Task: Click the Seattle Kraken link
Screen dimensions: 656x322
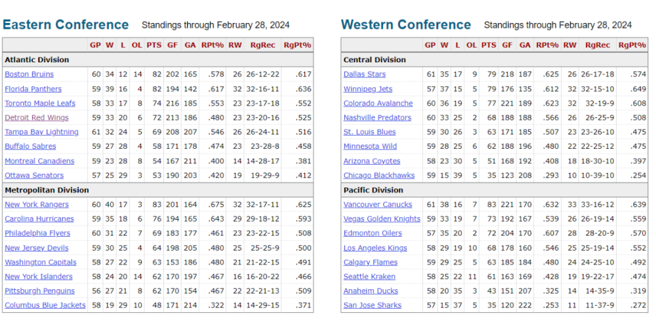Action: point(369,277)
